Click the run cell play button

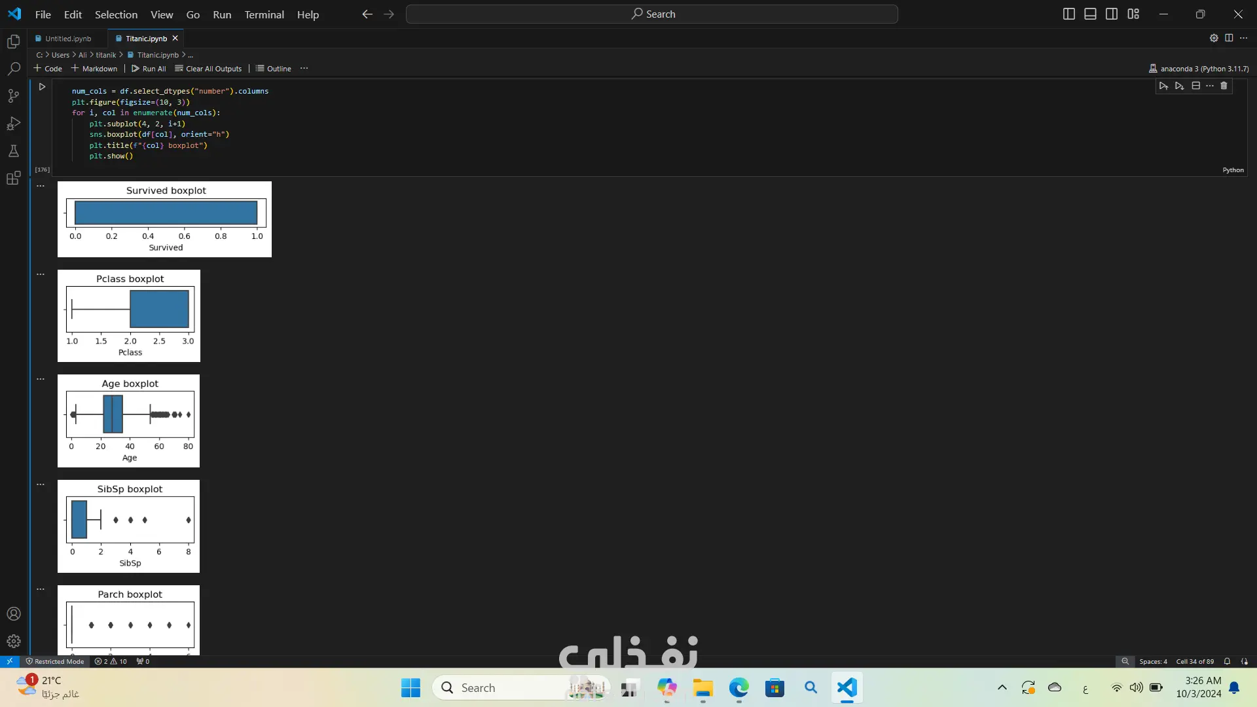[42, 86]
